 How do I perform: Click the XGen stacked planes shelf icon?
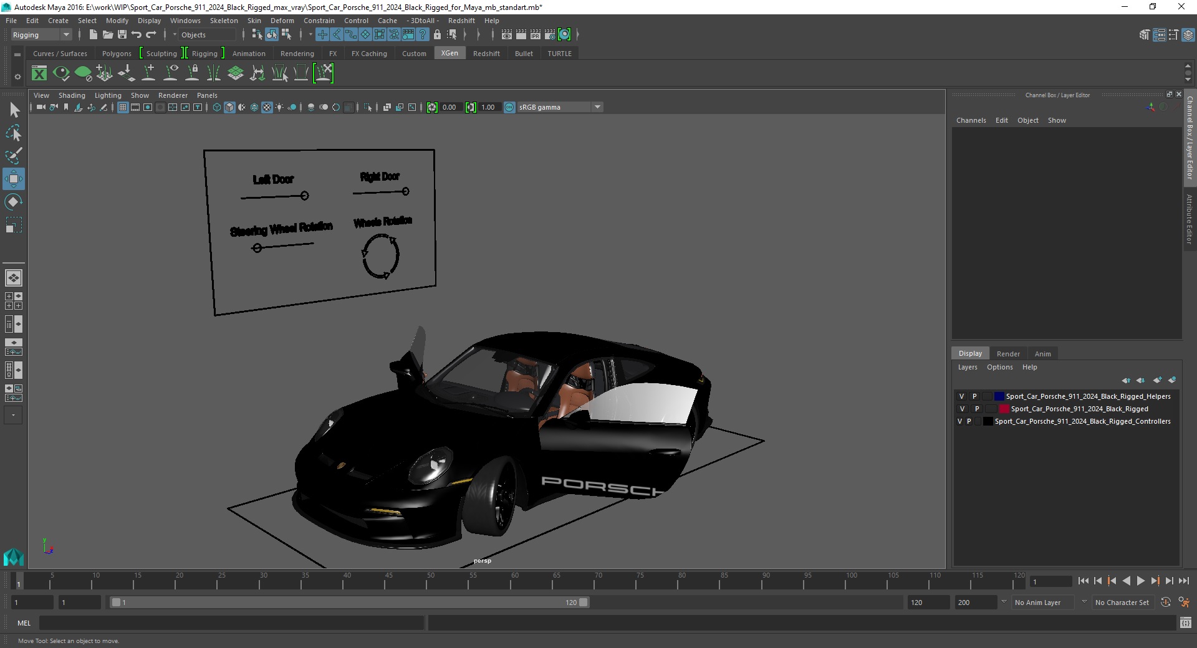236,74
